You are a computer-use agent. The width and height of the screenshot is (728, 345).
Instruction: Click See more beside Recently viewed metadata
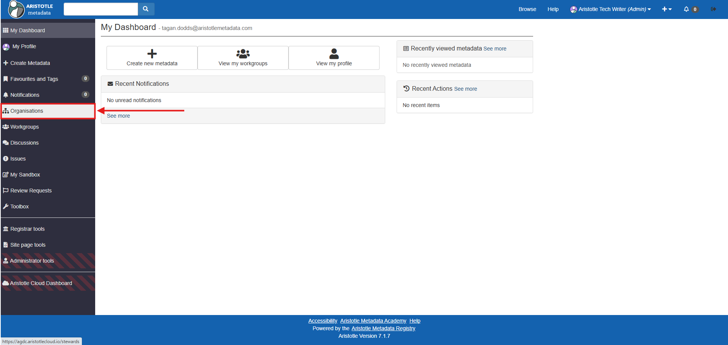pyautogui.click(x=494, y=49)
